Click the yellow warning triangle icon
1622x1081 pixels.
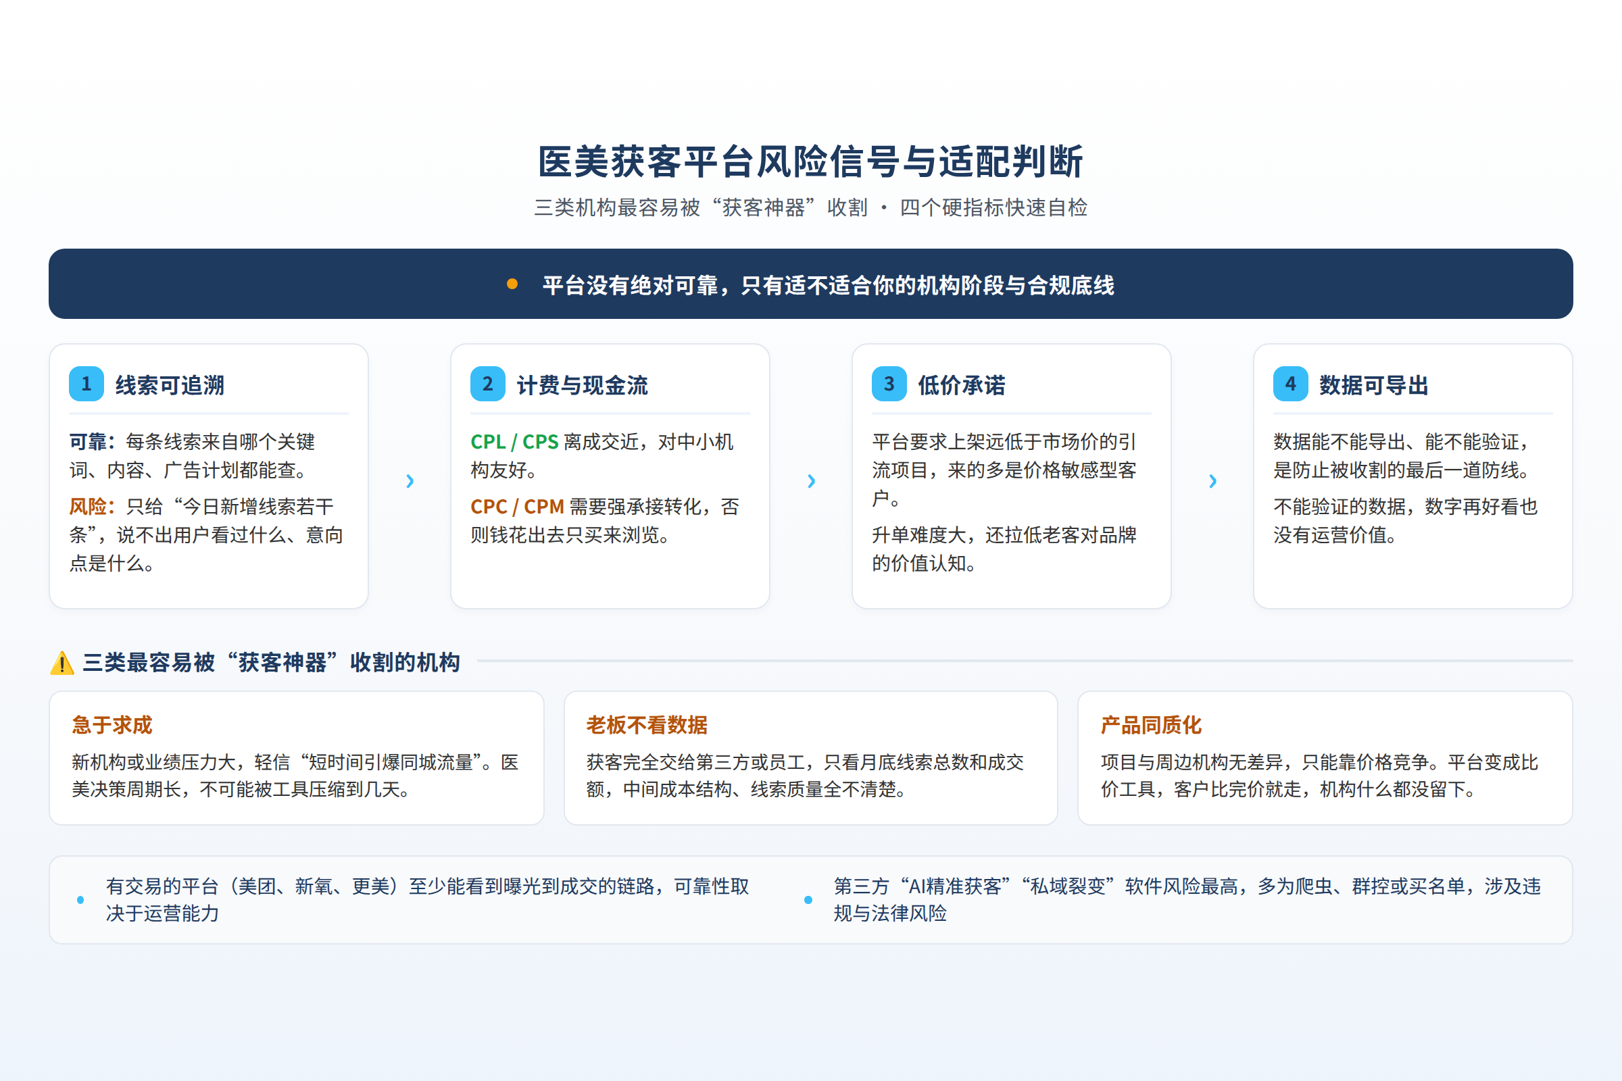[62, 663]
